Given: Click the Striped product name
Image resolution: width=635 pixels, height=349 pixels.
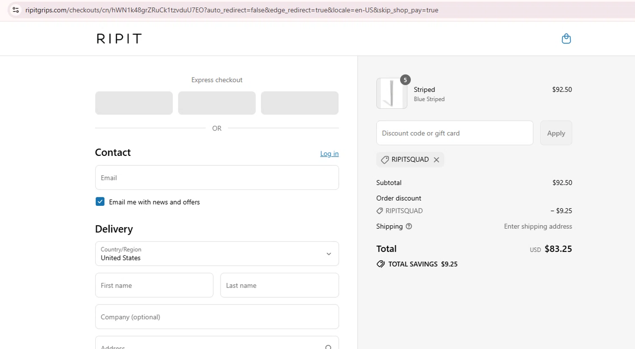Looking at the screenshot, I should tap(424, 89).
